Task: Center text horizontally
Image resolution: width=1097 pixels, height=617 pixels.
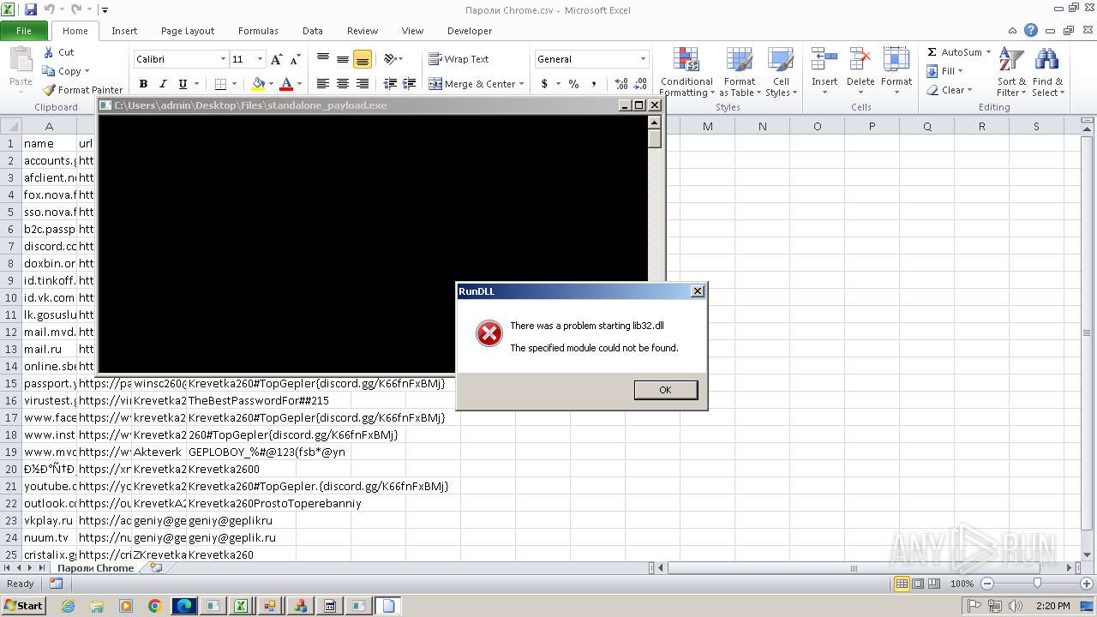Action: pyautogui.click(x=343, y=84)
